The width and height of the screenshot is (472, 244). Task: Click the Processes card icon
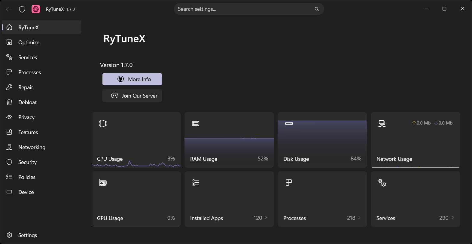click(x=289, y=183)
